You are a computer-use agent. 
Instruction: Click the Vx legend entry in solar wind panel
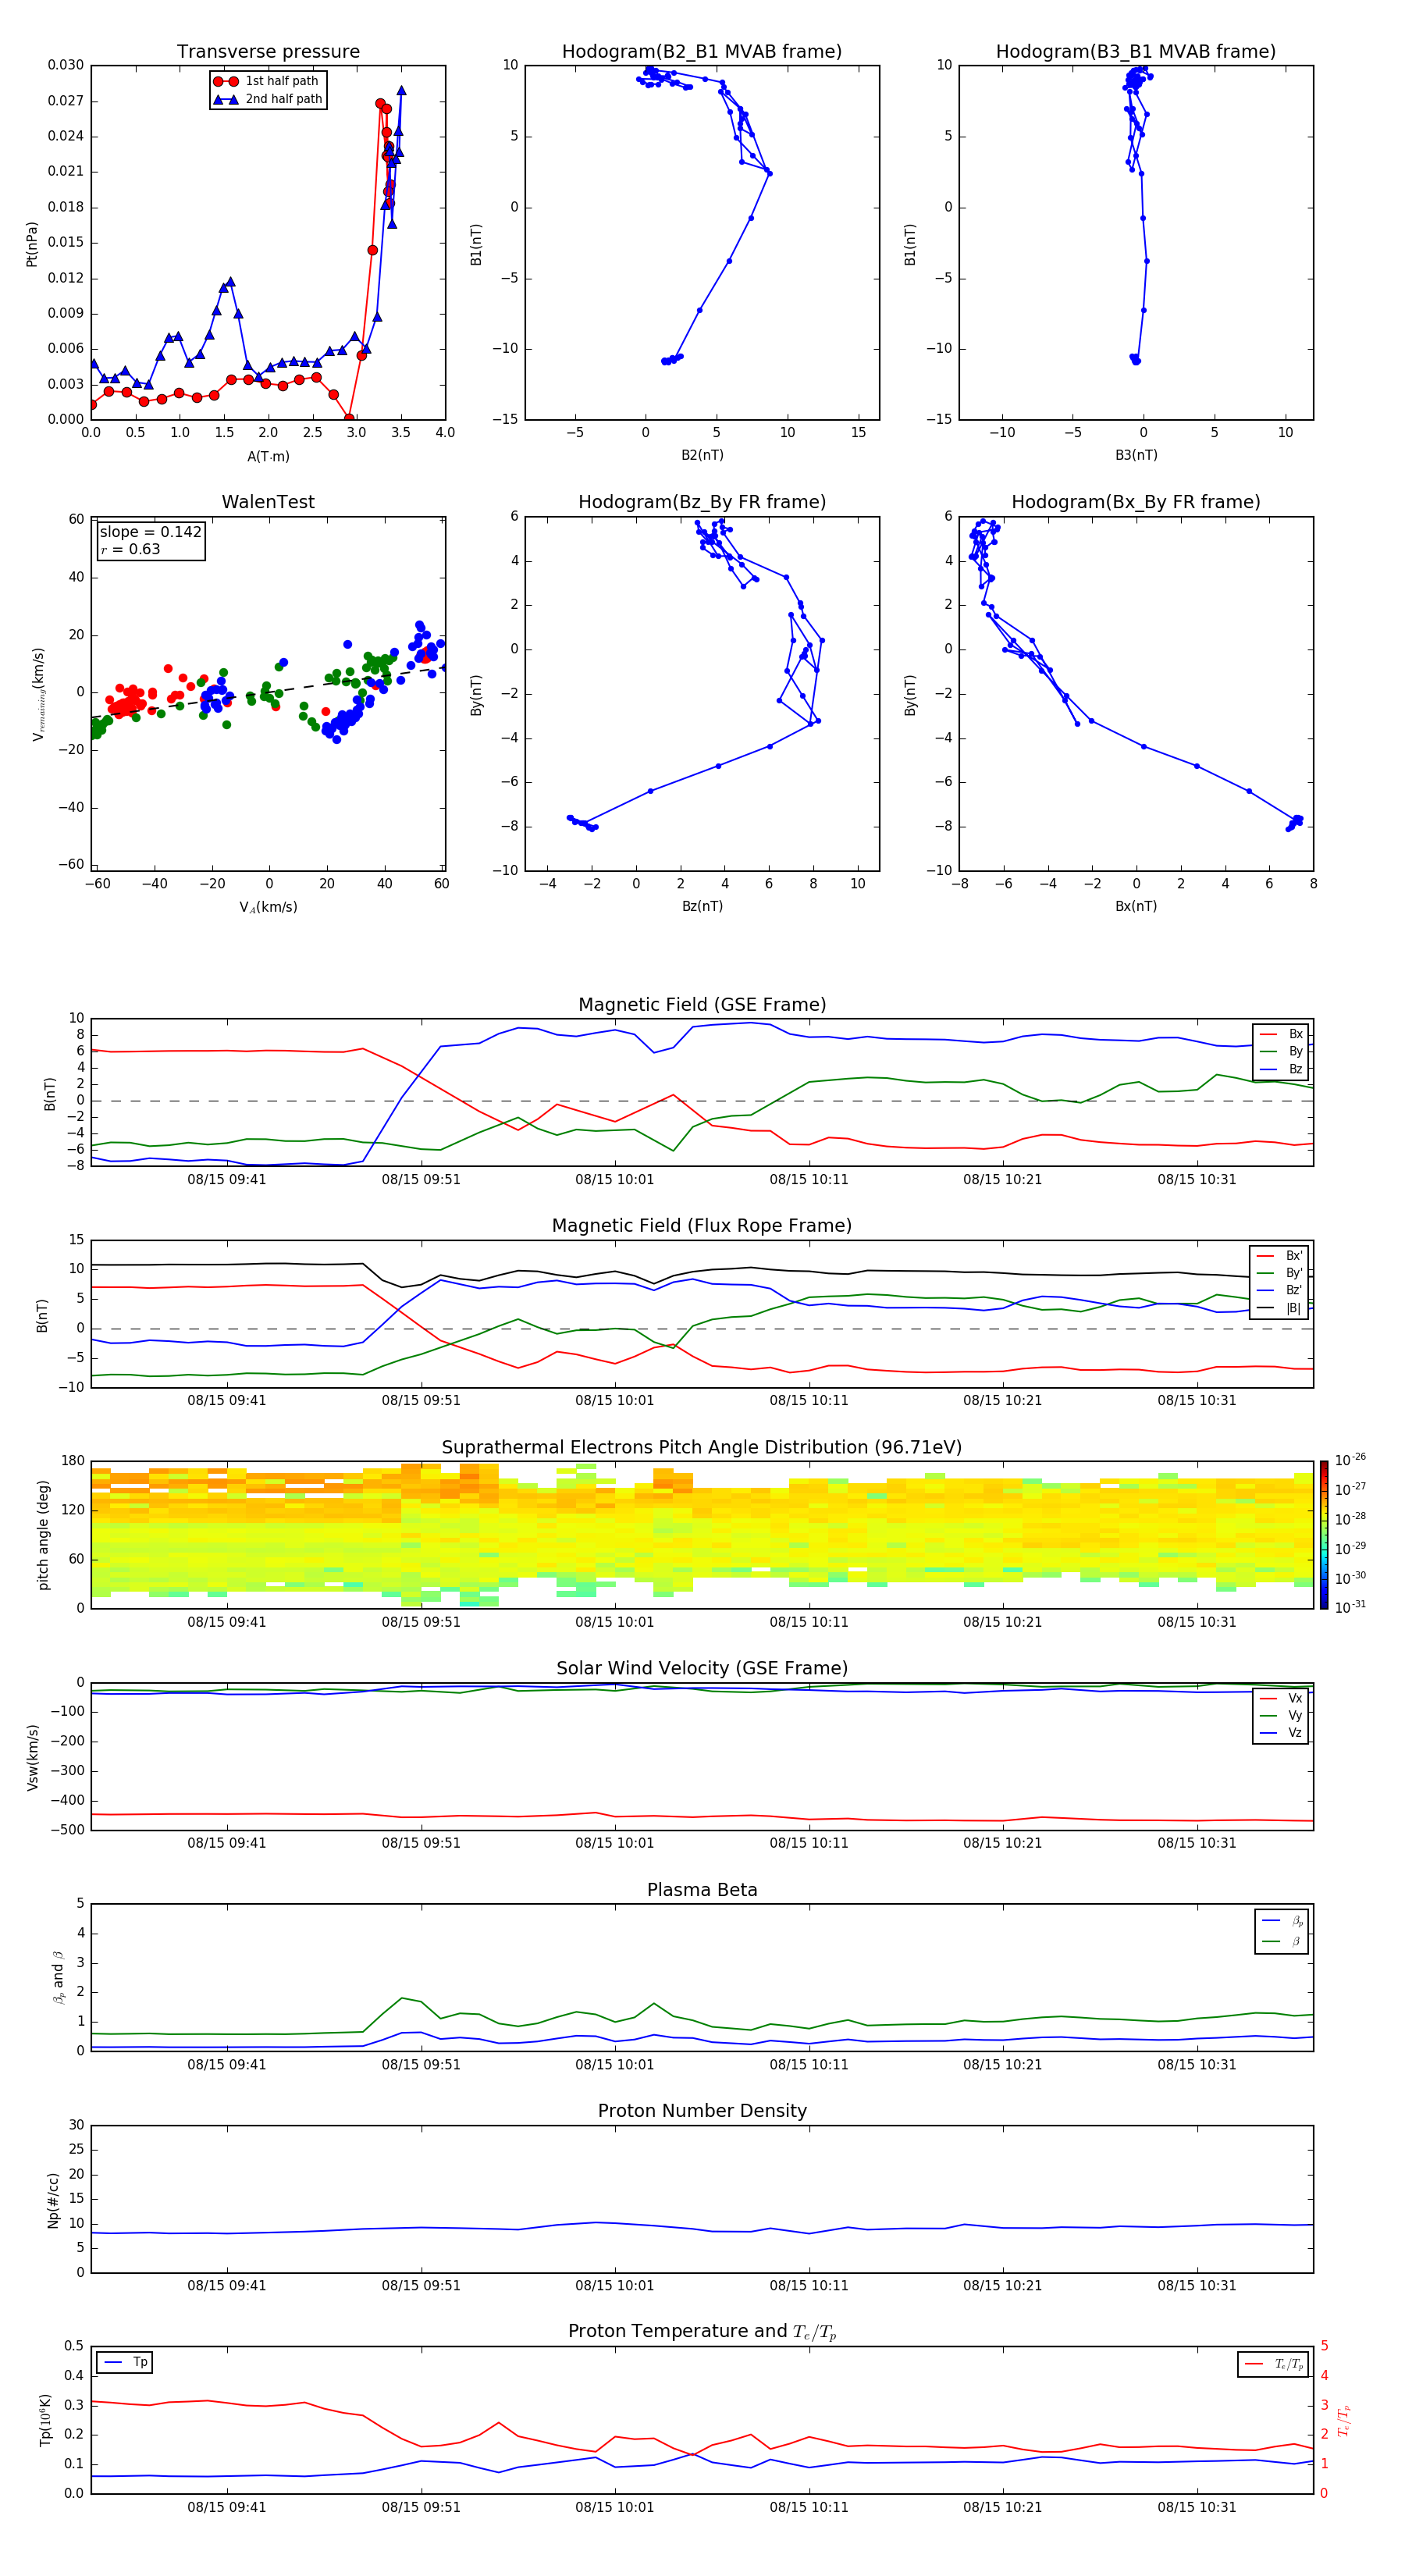pos(1282,1699)
